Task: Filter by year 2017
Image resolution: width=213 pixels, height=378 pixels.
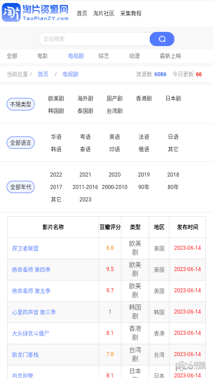Action: coord(56,187)
